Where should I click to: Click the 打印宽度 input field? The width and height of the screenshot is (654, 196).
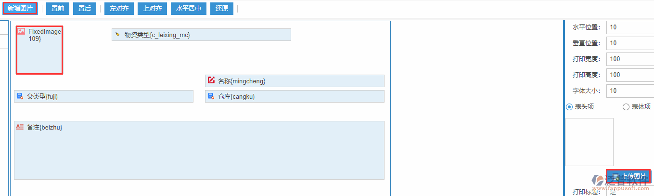click(x=630, y=59)
